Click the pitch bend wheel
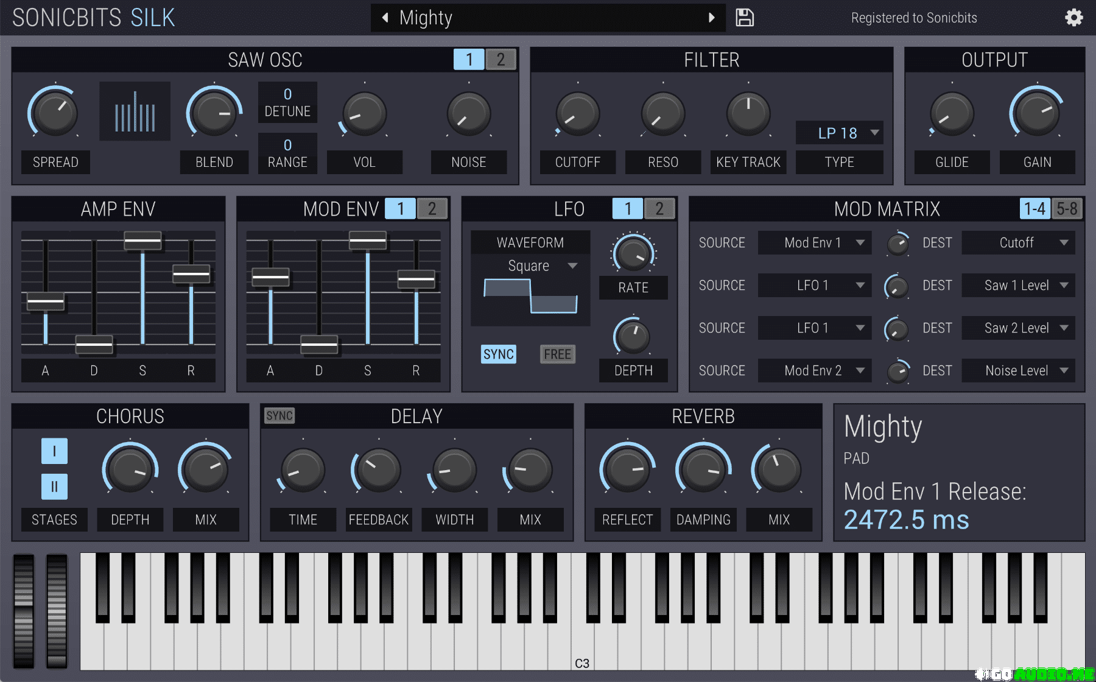 point(24,611)
